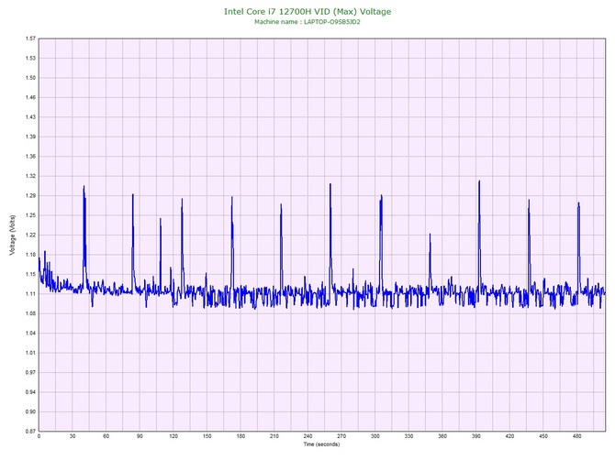Click the 1.04 voltage axis label
Screen dimensions: 615x460
(30, 334)
